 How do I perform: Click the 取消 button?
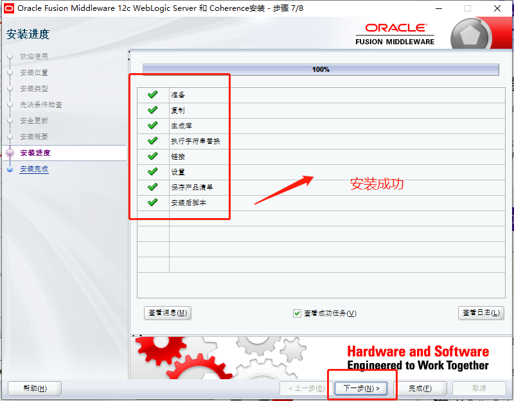tap(479, 389)
